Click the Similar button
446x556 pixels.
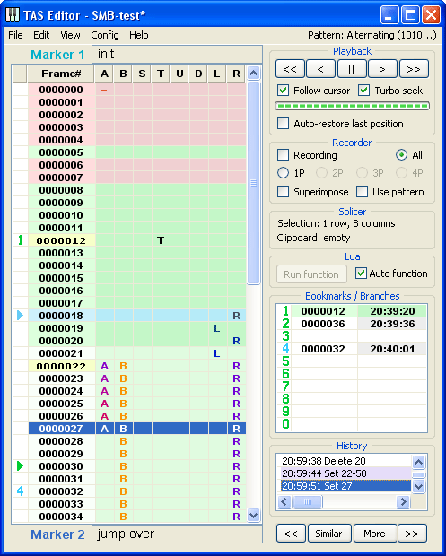[328, 534]
